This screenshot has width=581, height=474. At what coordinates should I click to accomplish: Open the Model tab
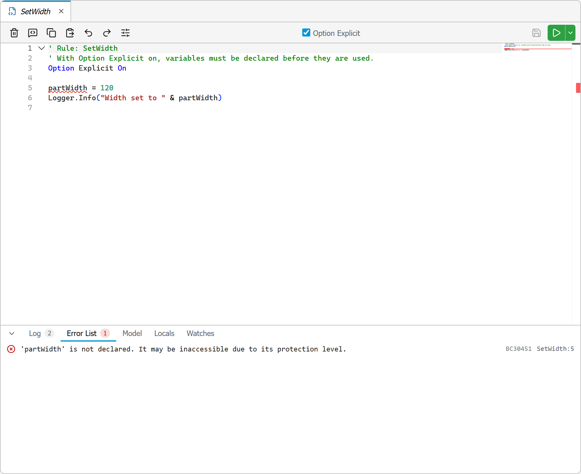[132, 333]
